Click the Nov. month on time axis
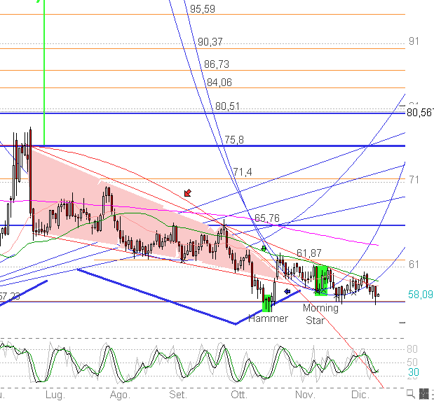Image resolution: width=434 pixels, height=401 pixels. click(305, 395)
